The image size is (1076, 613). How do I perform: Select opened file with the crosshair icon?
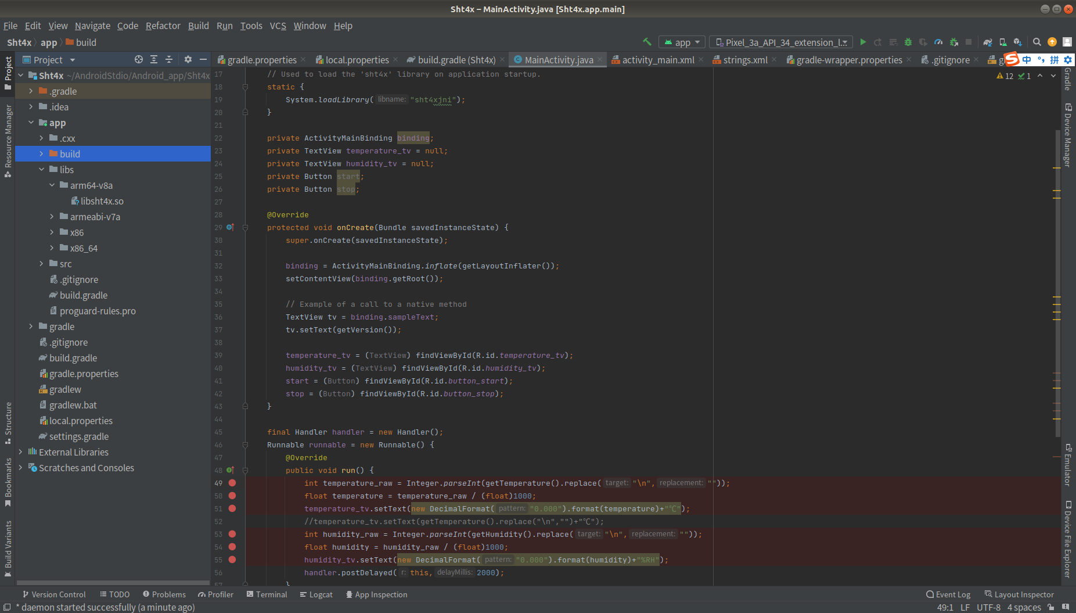139,60
